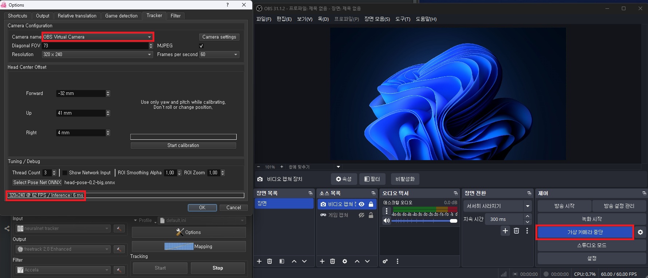Open the Accela filter dropdown
Screen dimensions: 648x278
coord(63,270)
